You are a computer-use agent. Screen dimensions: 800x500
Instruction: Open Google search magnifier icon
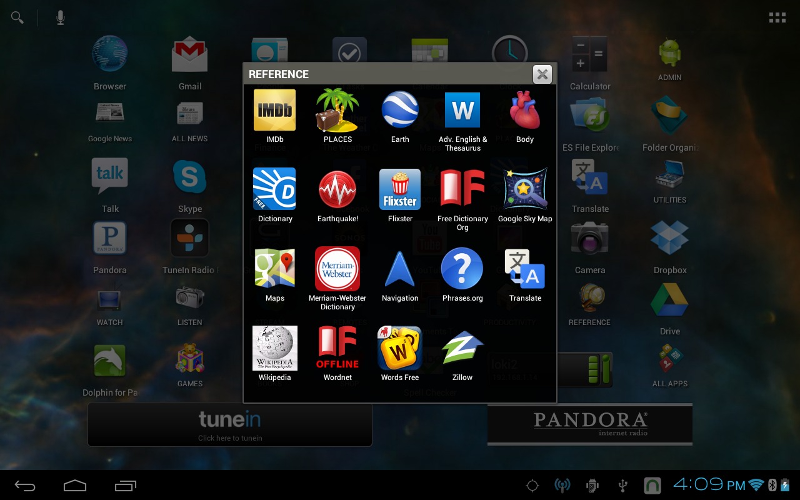point(17,17)
